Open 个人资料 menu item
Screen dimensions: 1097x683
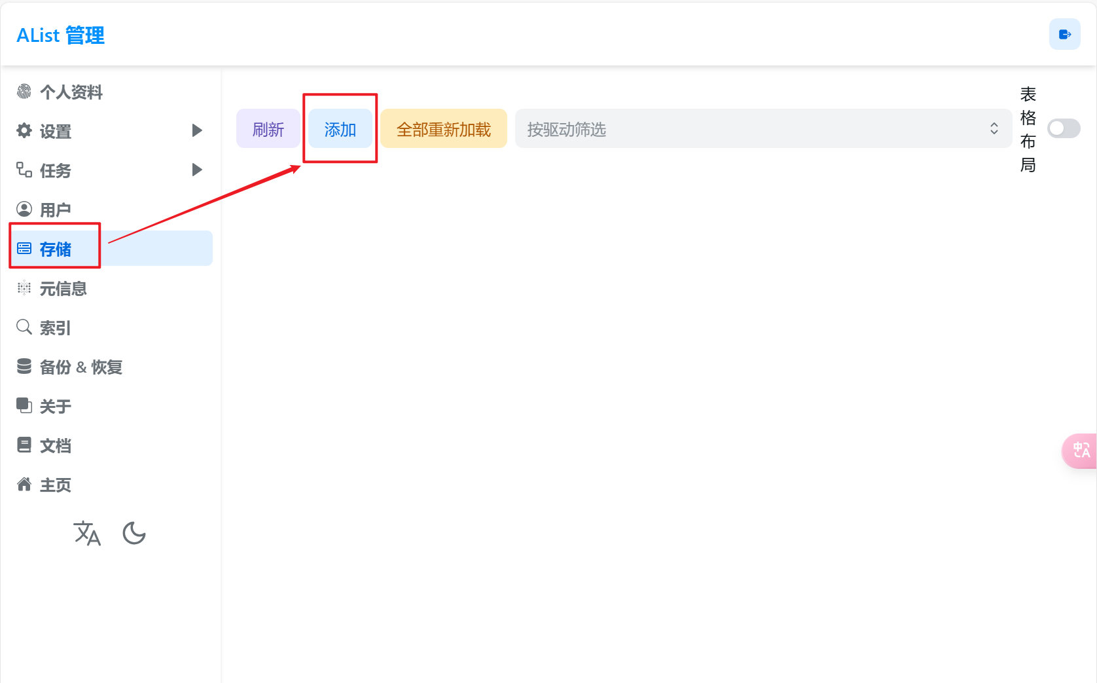(111, 92)
